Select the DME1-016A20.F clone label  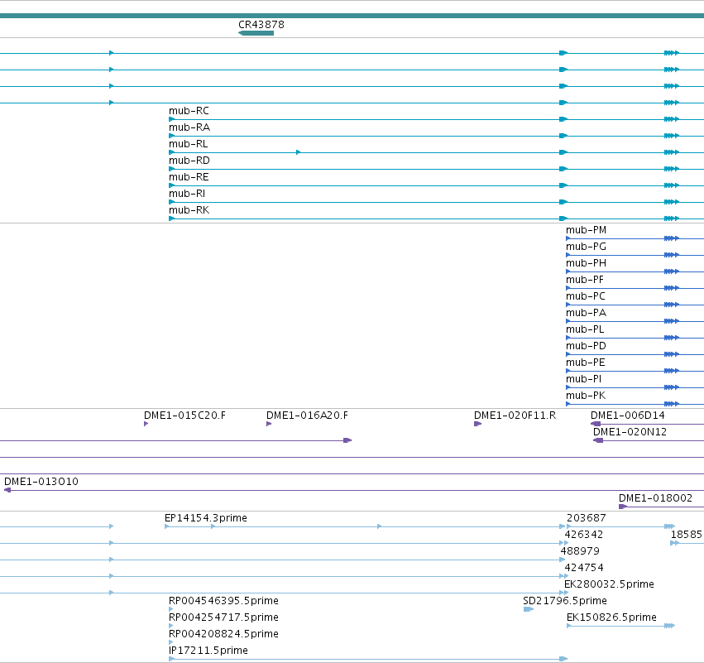308,416
